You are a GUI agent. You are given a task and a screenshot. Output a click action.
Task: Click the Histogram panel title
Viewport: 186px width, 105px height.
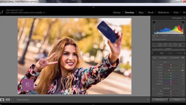177,18
